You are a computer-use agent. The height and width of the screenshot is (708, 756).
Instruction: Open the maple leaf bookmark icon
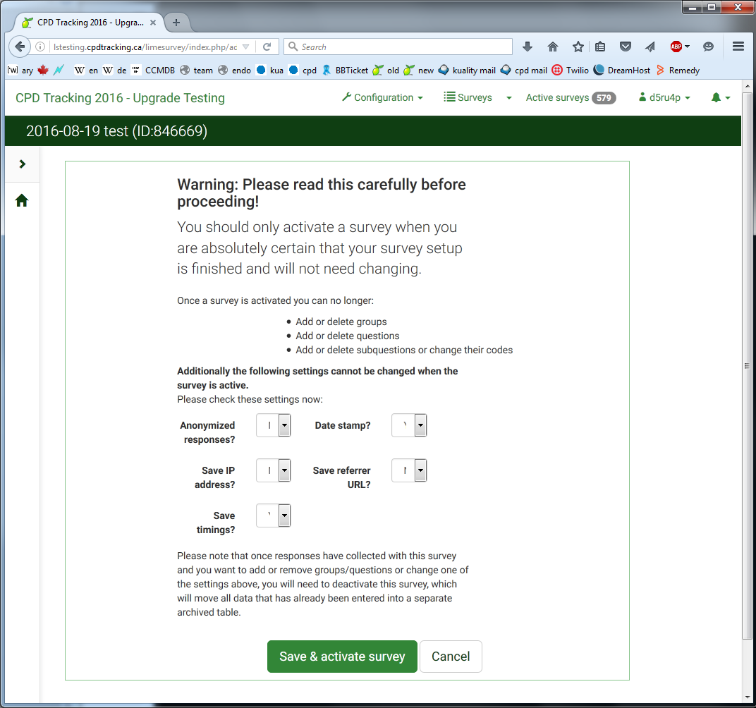point(43,71)
